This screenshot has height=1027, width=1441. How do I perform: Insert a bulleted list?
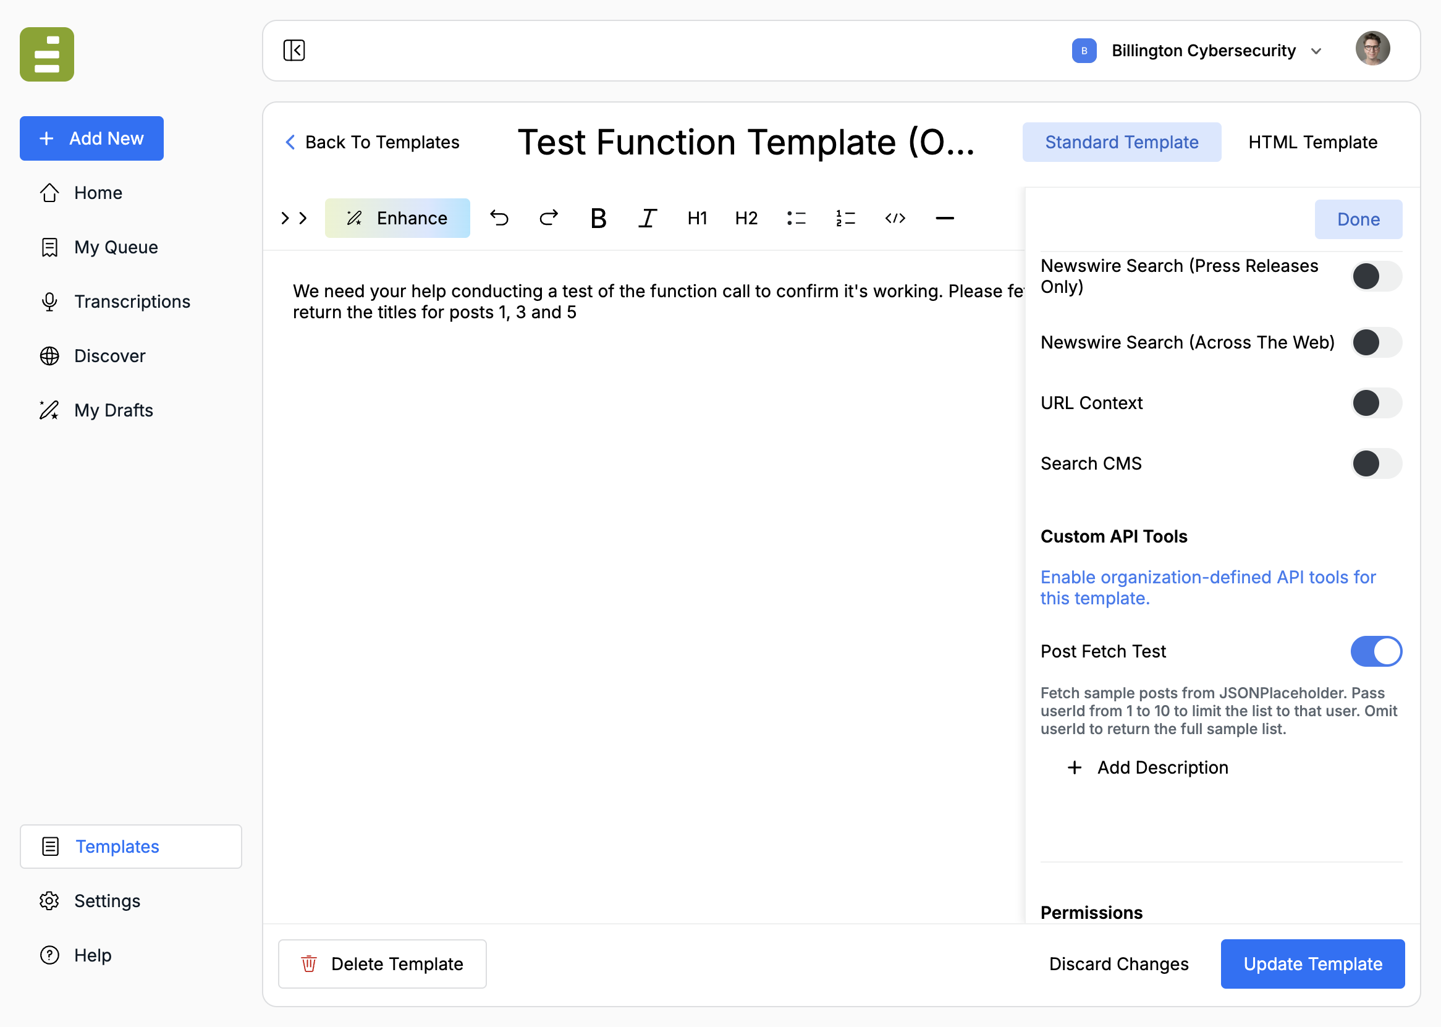tap(796, 218)
